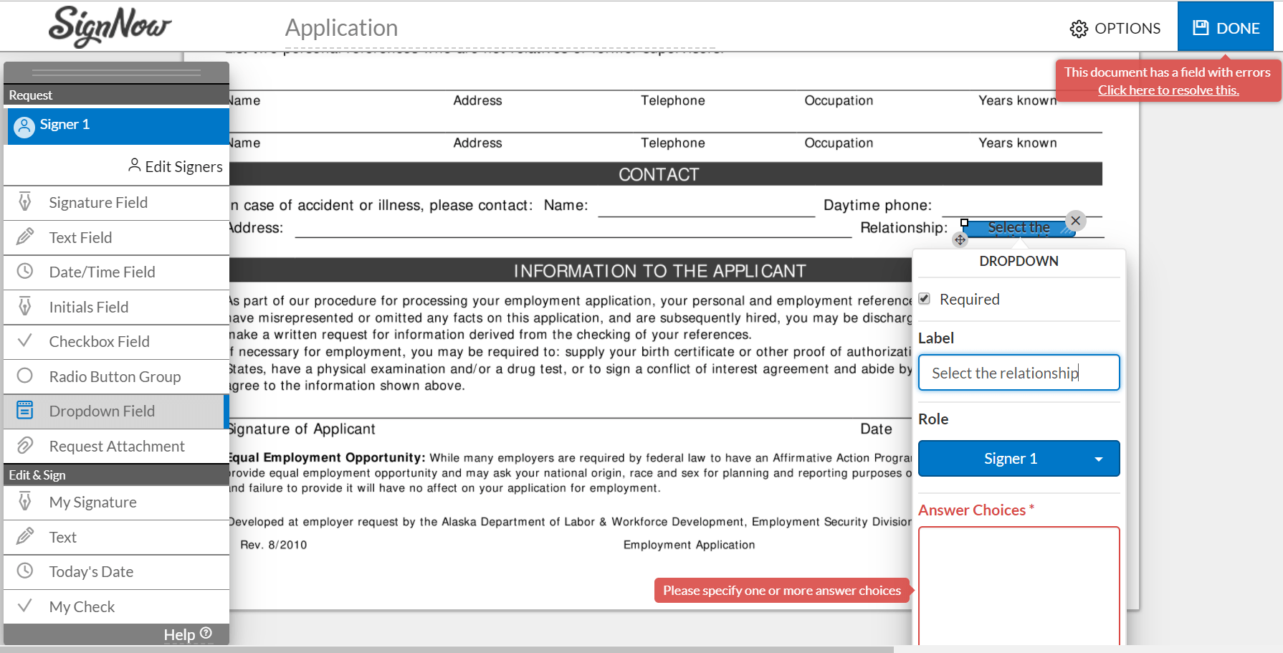Click the 'DROPDOWN' panel heading

(1019, 262)
